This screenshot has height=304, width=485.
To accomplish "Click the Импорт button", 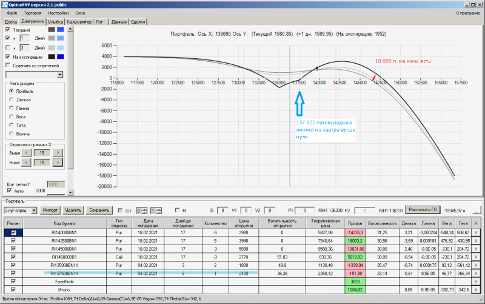I will [x=50, y=210].
